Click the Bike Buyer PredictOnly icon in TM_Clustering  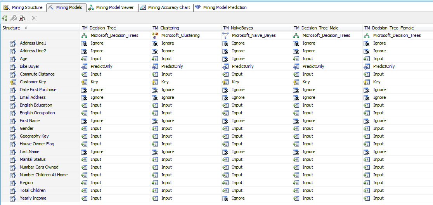pyautogui.click(x=155, y=67)
